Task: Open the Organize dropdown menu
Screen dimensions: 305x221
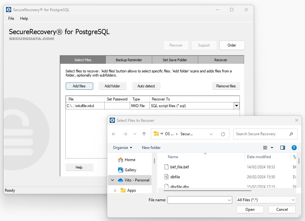Action: tap(123, 148)
